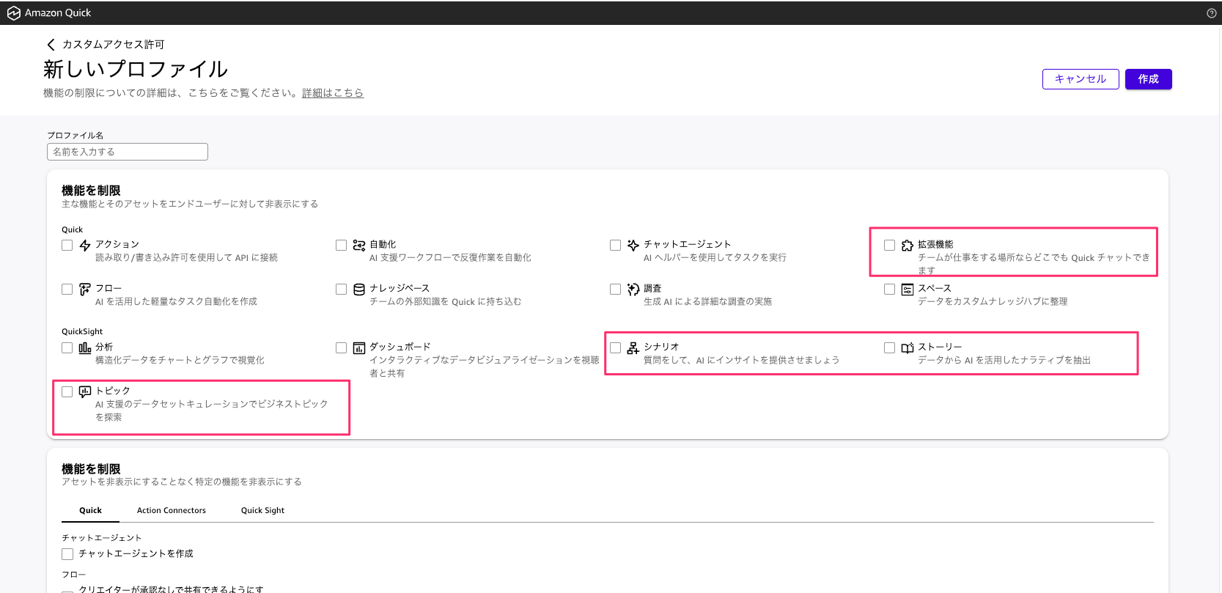Focus the プロファイル名 input field

click(x=128, y=152)
